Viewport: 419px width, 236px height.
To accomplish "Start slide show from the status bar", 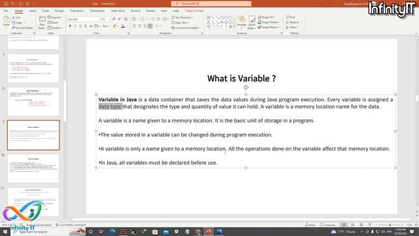I will 370,225.
